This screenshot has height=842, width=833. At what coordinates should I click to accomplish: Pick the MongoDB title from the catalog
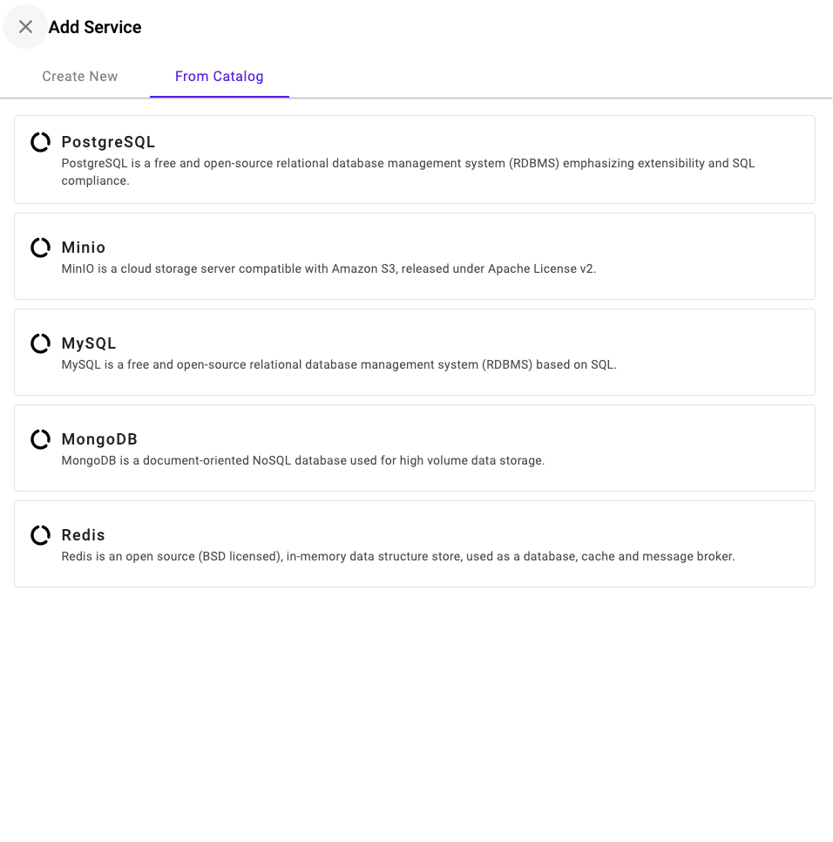coord(99,438)
